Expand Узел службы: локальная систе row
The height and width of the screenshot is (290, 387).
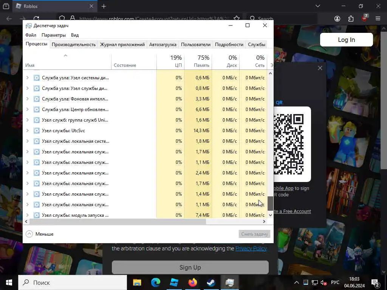[27, 141]
